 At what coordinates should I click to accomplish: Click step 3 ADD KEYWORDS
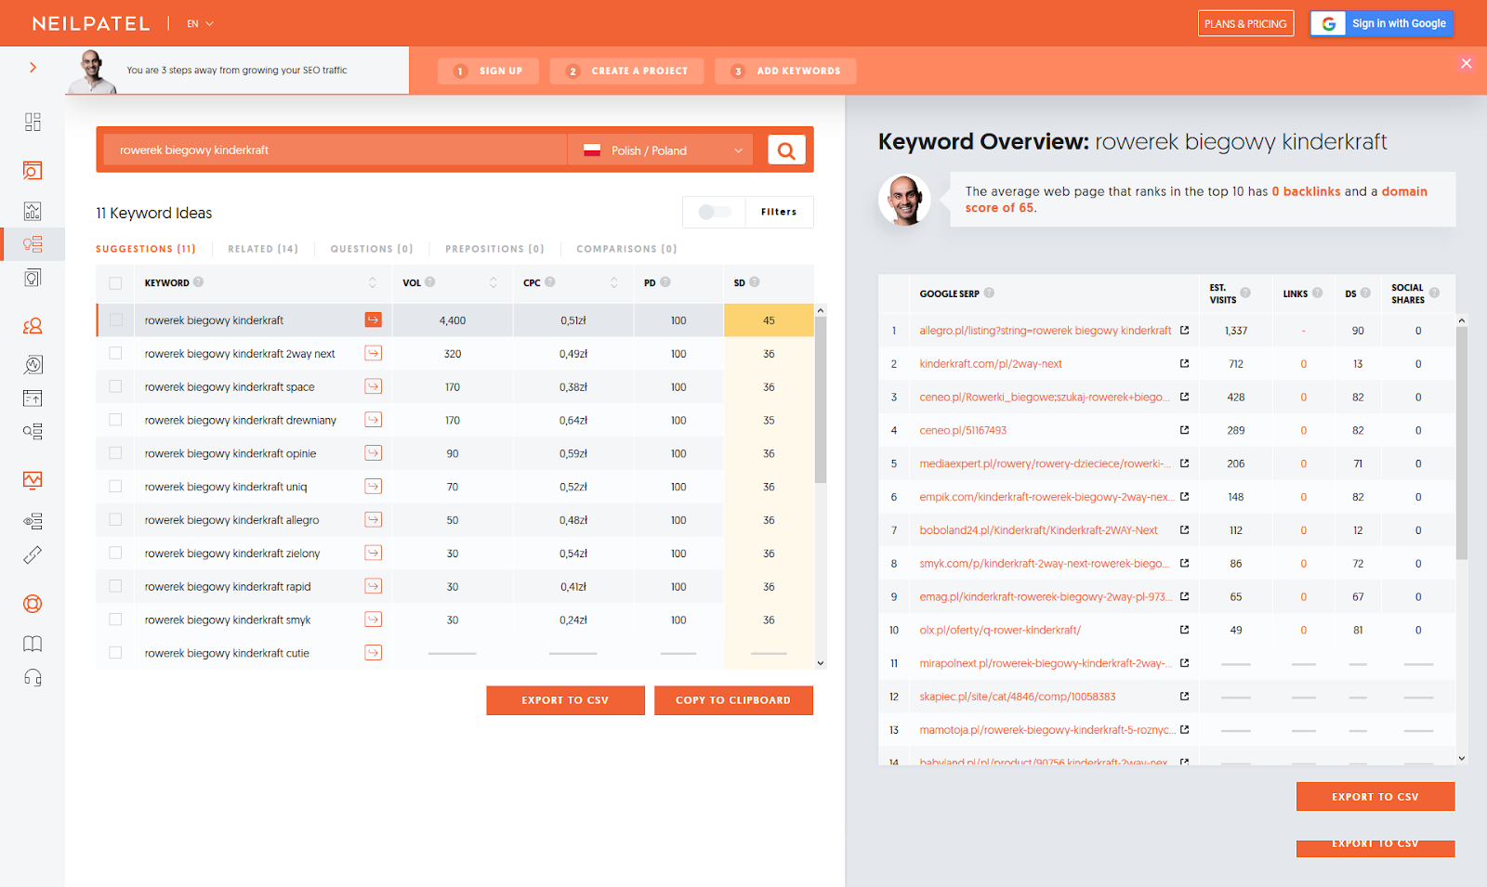click(x=785, y=71)
